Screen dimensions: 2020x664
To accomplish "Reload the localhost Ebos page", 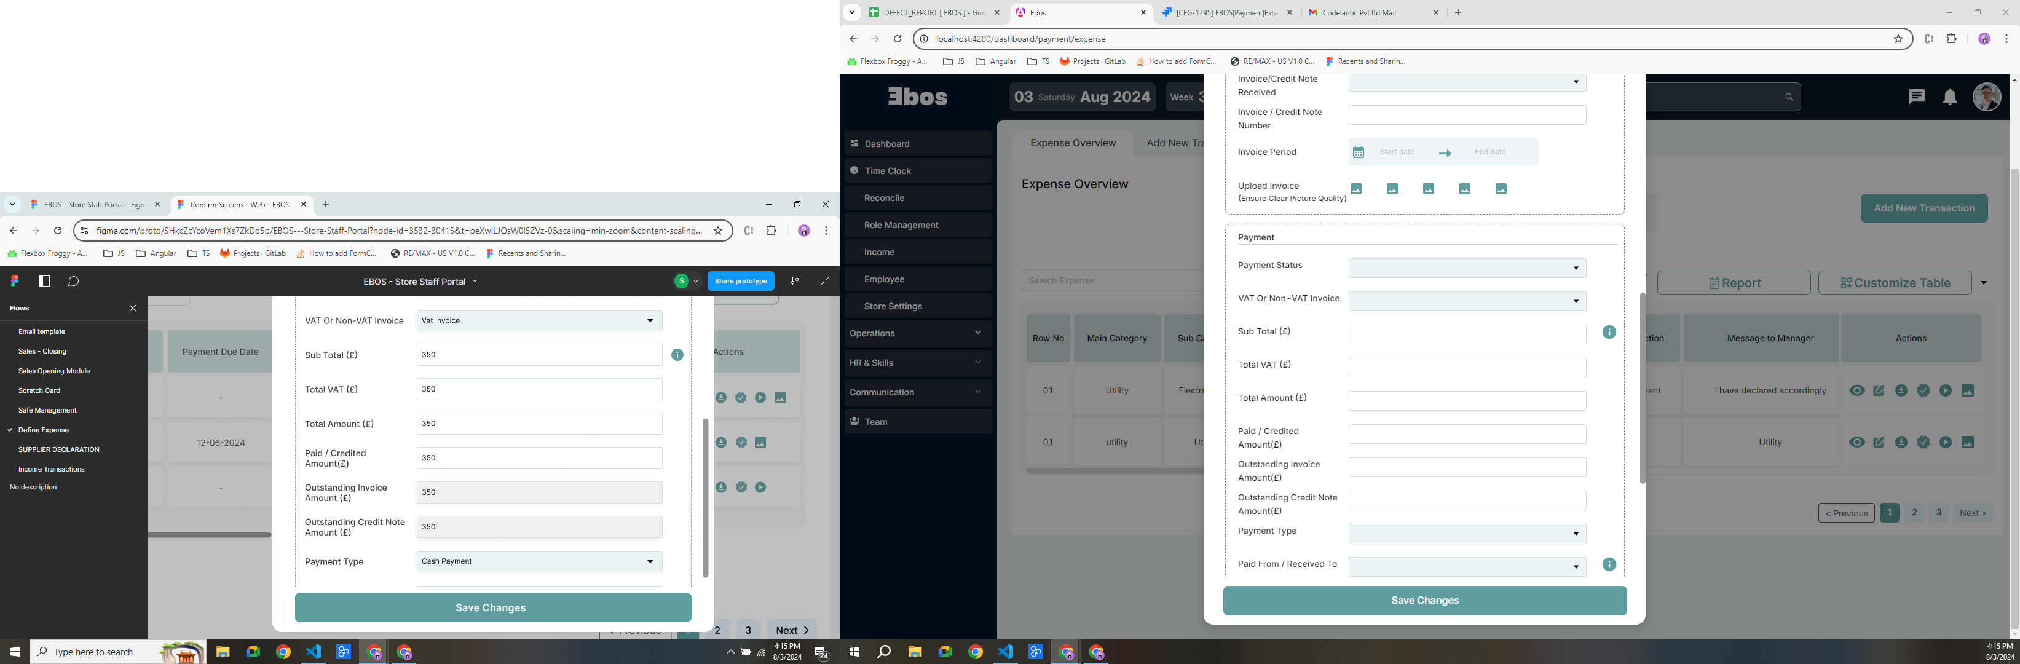I will pos(898,38).
